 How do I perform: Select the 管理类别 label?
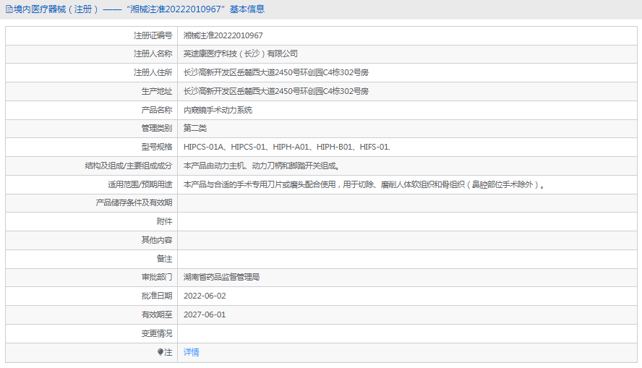coord(157,128)
